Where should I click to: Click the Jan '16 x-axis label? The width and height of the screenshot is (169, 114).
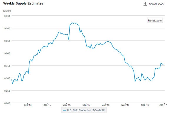tap(106, 105)
